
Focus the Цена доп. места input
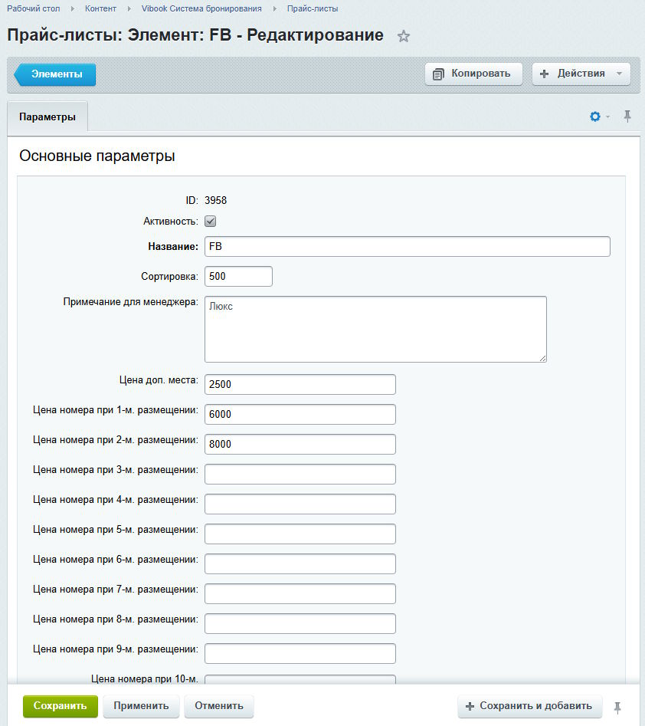point(300,384)
